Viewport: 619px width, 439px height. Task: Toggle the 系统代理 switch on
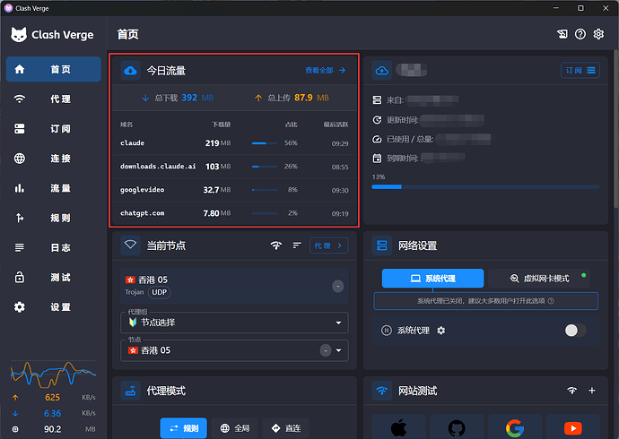point(576,331)
